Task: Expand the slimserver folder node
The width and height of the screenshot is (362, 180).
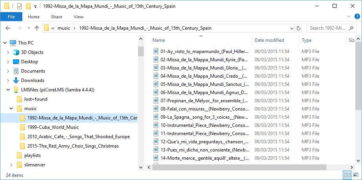Action: coord(11,165)
